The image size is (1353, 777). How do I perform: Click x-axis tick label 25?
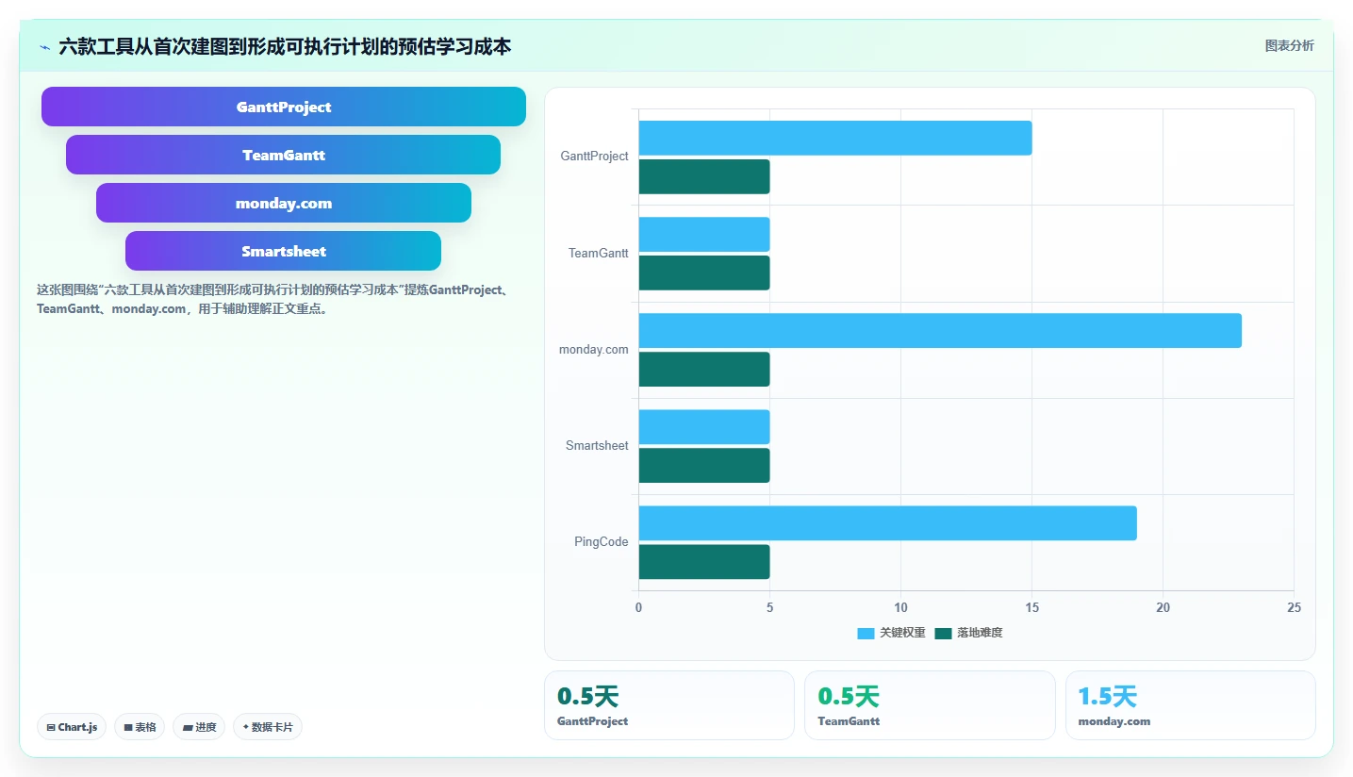click(x=1294, y=607)
